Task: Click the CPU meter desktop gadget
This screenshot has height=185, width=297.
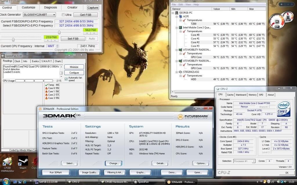Action: pos(277,21)
